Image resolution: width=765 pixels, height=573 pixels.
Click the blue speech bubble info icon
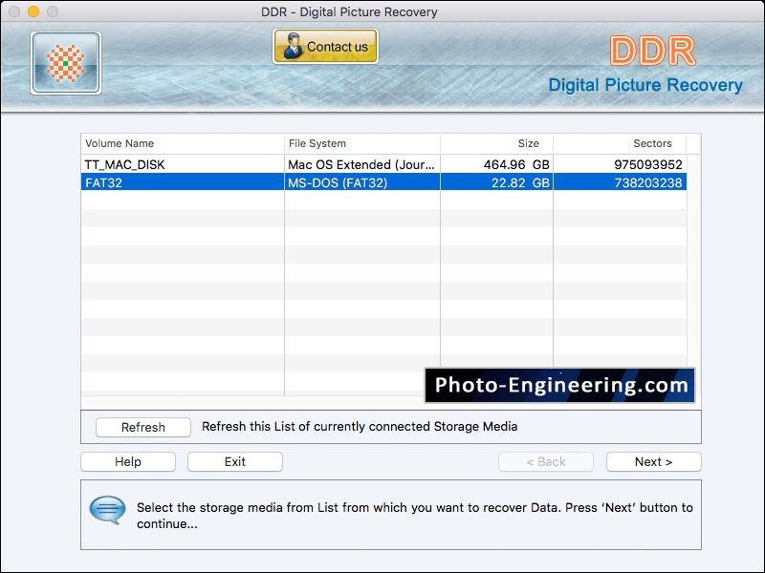point(109,509)
